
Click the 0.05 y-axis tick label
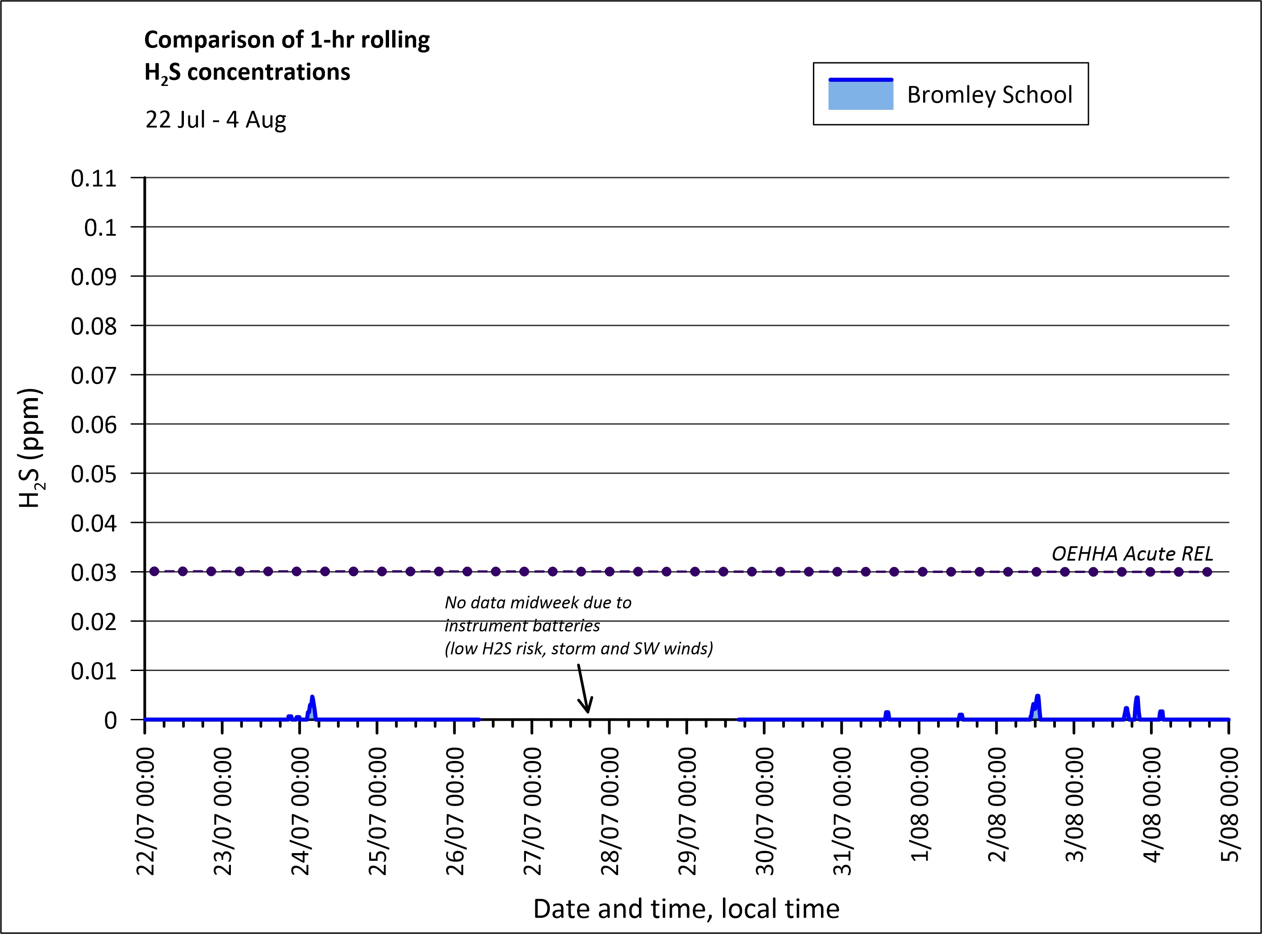click(x=93, y=474)
